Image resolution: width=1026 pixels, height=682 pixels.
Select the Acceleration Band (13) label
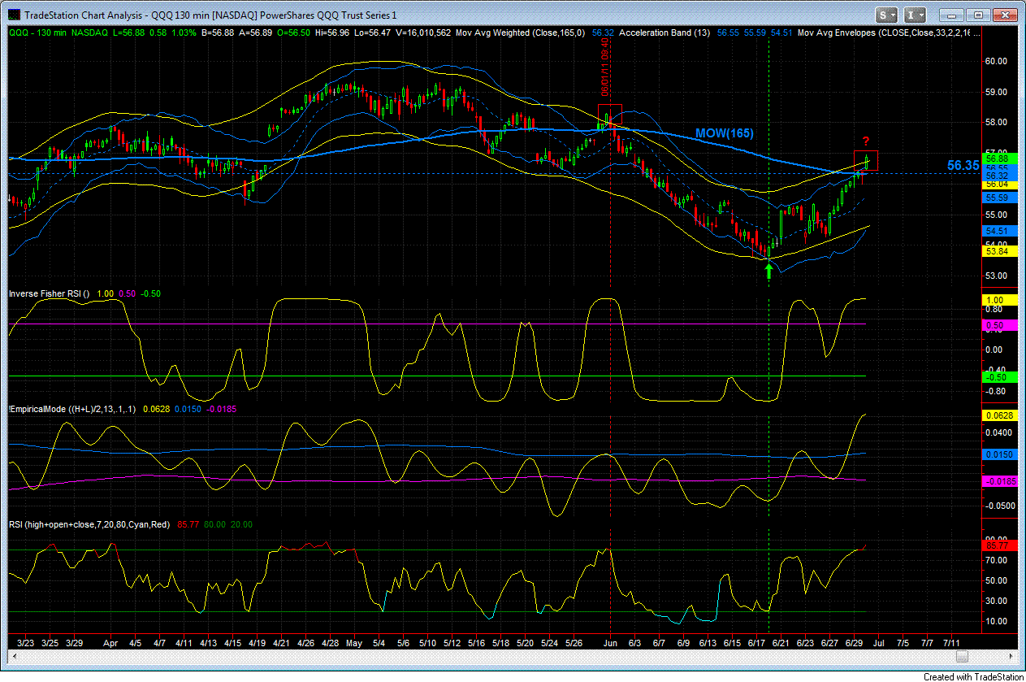(665, 33)
